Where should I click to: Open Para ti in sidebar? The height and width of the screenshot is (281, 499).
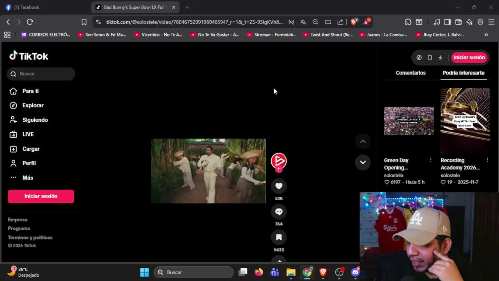24,91
